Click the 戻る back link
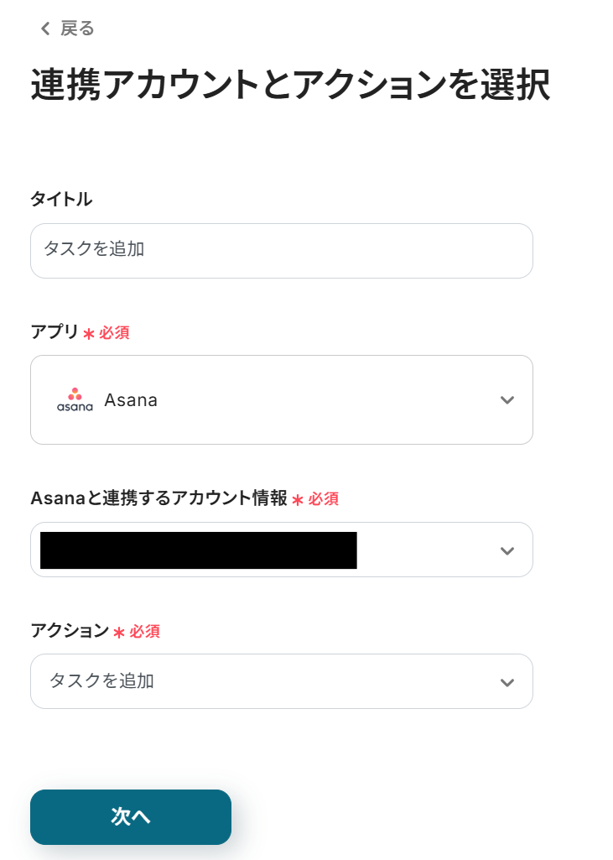 [75, 28]
